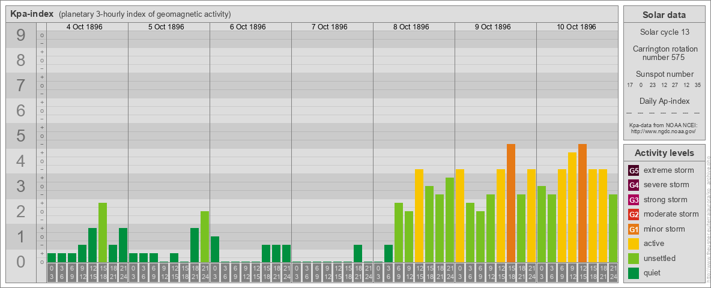Click the Kp level 0 axis label
This screenshot has width=711, height=288.
tap(21, 262)
